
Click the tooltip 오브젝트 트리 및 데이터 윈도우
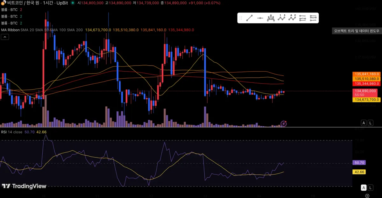pos(356,31)
